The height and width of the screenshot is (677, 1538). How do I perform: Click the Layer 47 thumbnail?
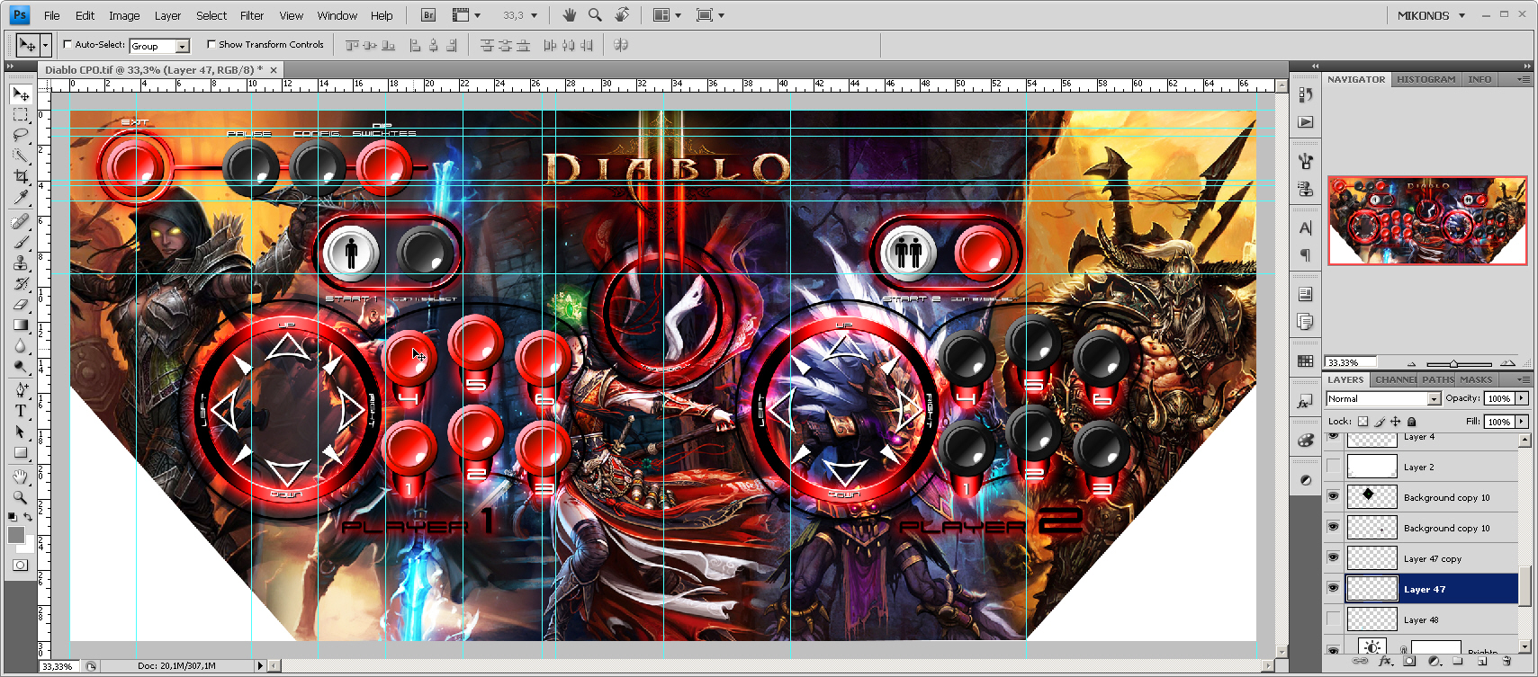pos(1372,589)
